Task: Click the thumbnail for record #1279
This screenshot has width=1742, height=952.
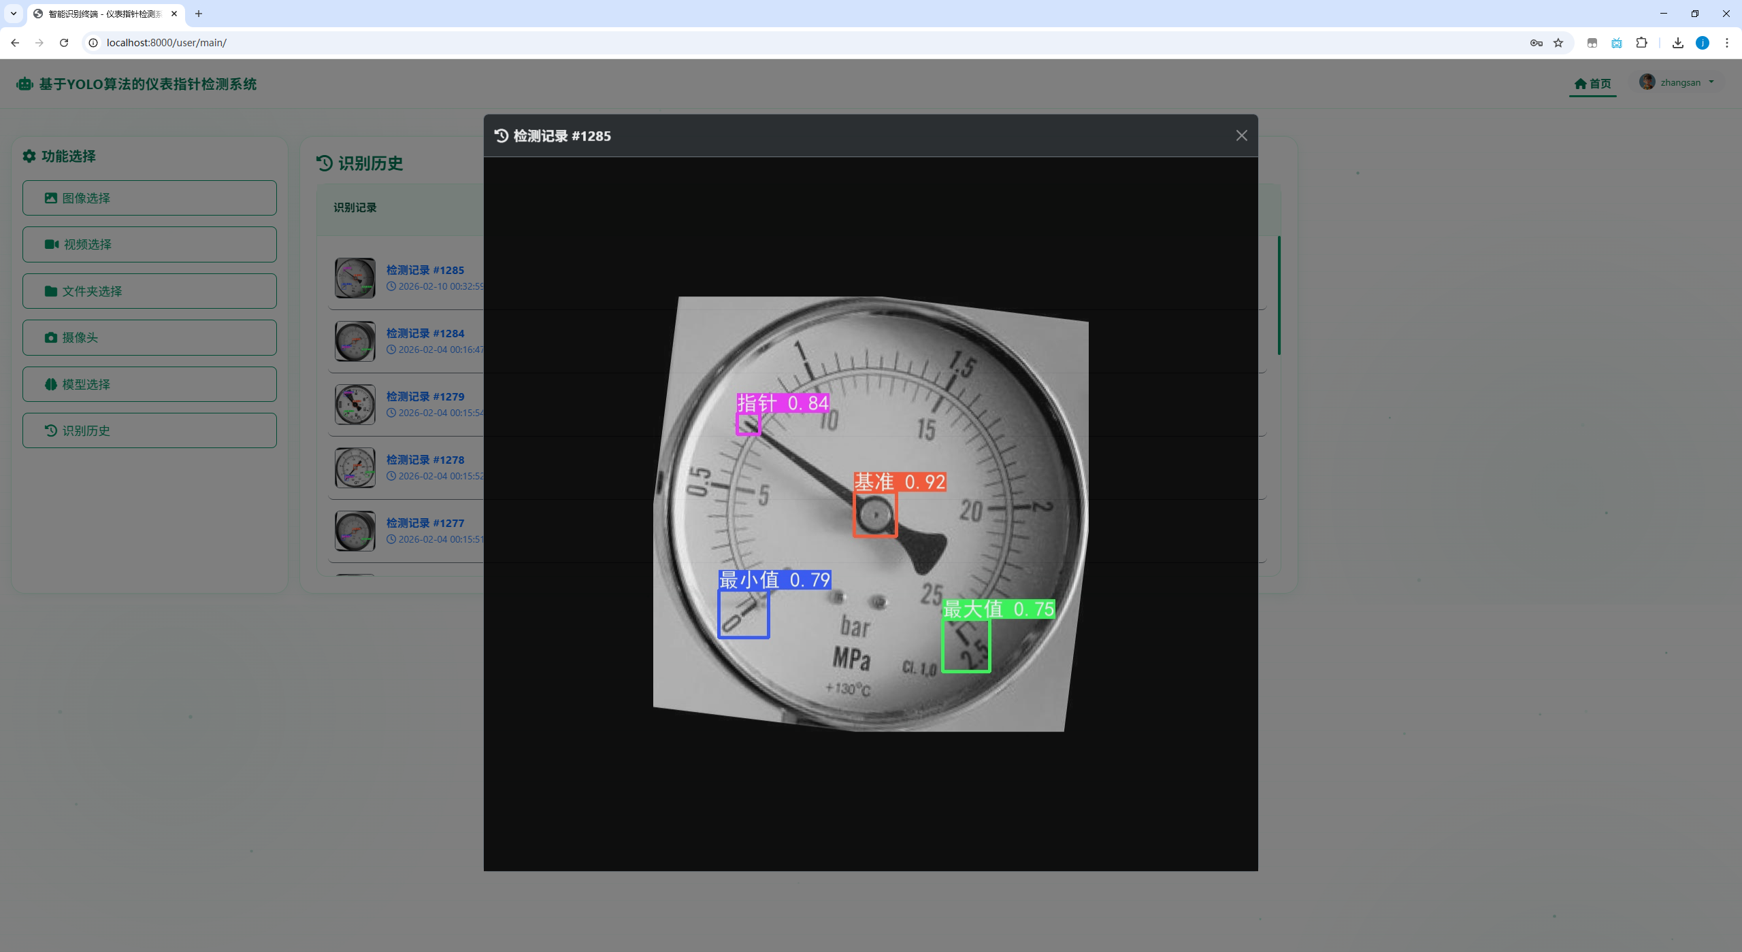Action: tap(355, 405)
